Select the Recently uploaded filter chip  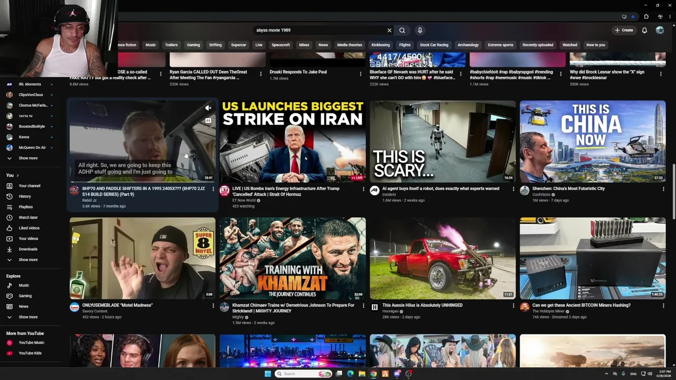pos(538,45)
